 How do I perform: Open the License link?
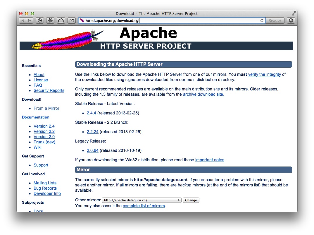click(x=41, y=80)
